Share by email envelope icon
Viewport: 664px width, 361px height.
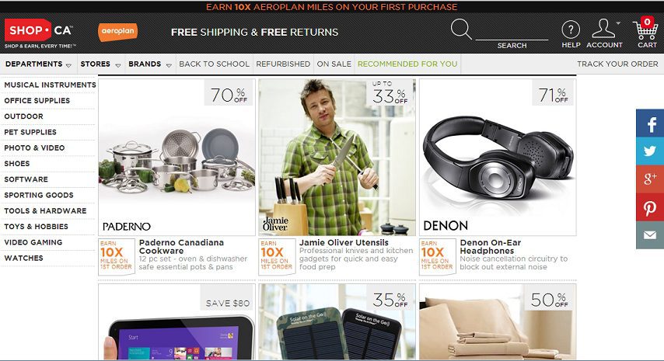pos(650,235)
